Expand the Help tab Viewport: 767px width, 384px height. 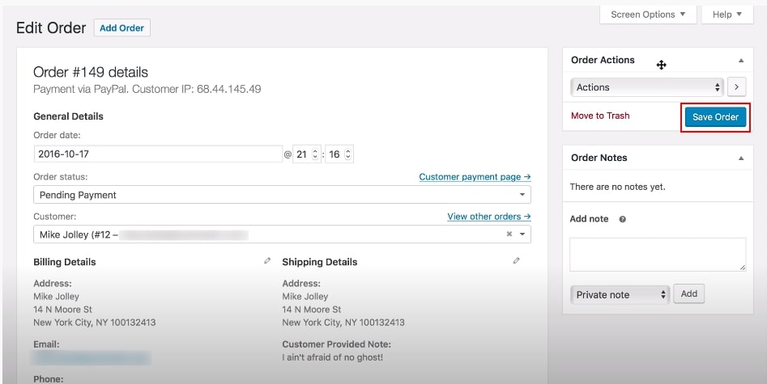pyautogui.click(x=727, y=15)
